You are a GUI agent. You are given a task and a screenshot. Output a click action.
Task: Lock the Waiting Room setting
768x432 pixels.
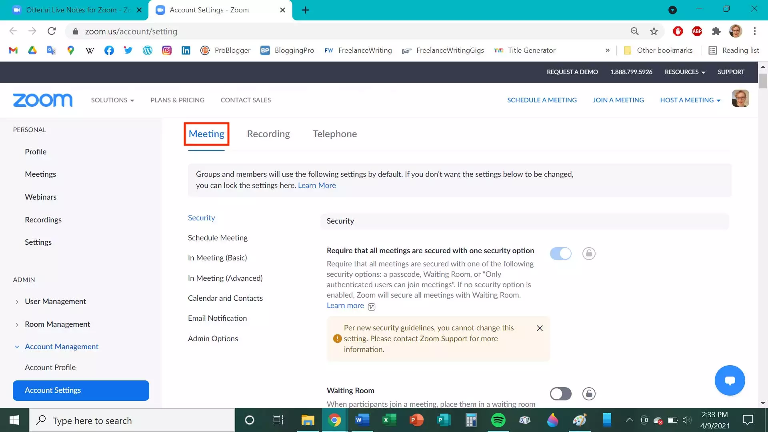589,394
